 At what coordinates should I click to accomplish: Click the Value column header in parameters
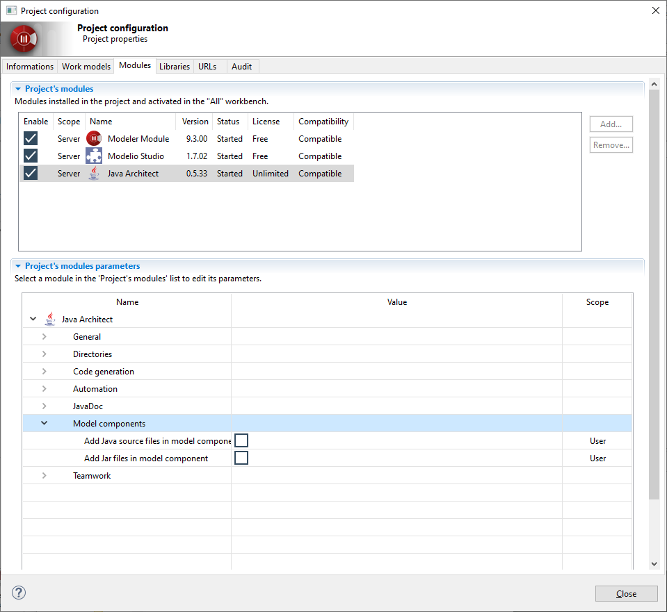click(397, 302)
